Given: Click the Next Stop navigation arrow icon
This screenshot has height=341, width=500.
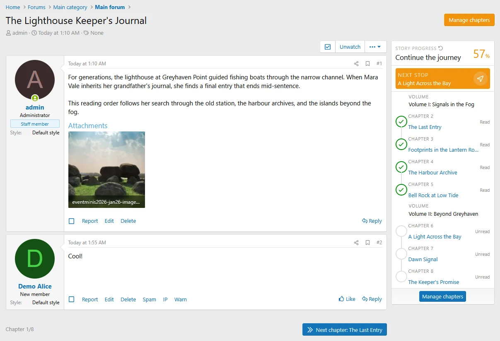Looking at the screenshot, I should [x=480, y=79].
